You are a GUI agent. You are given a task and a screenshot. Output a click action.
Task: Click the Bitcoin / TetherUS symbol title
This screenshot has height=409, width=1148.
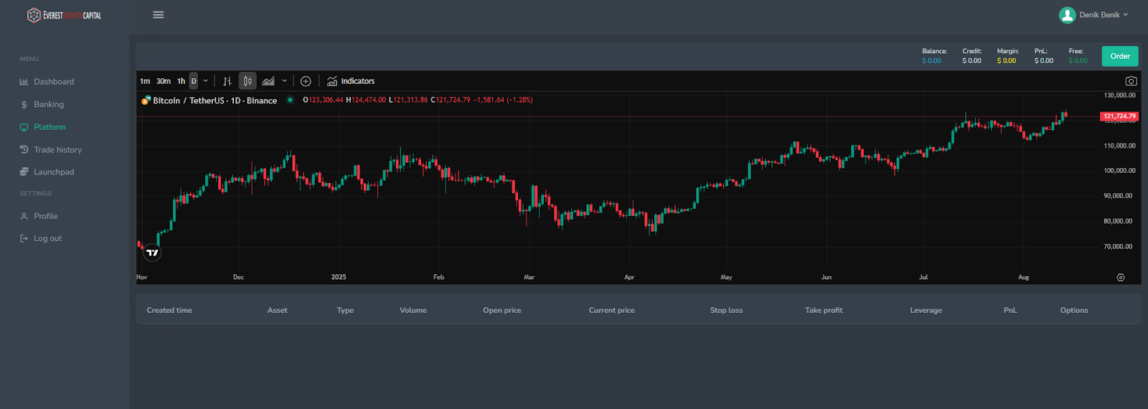(x=215, y=100)
